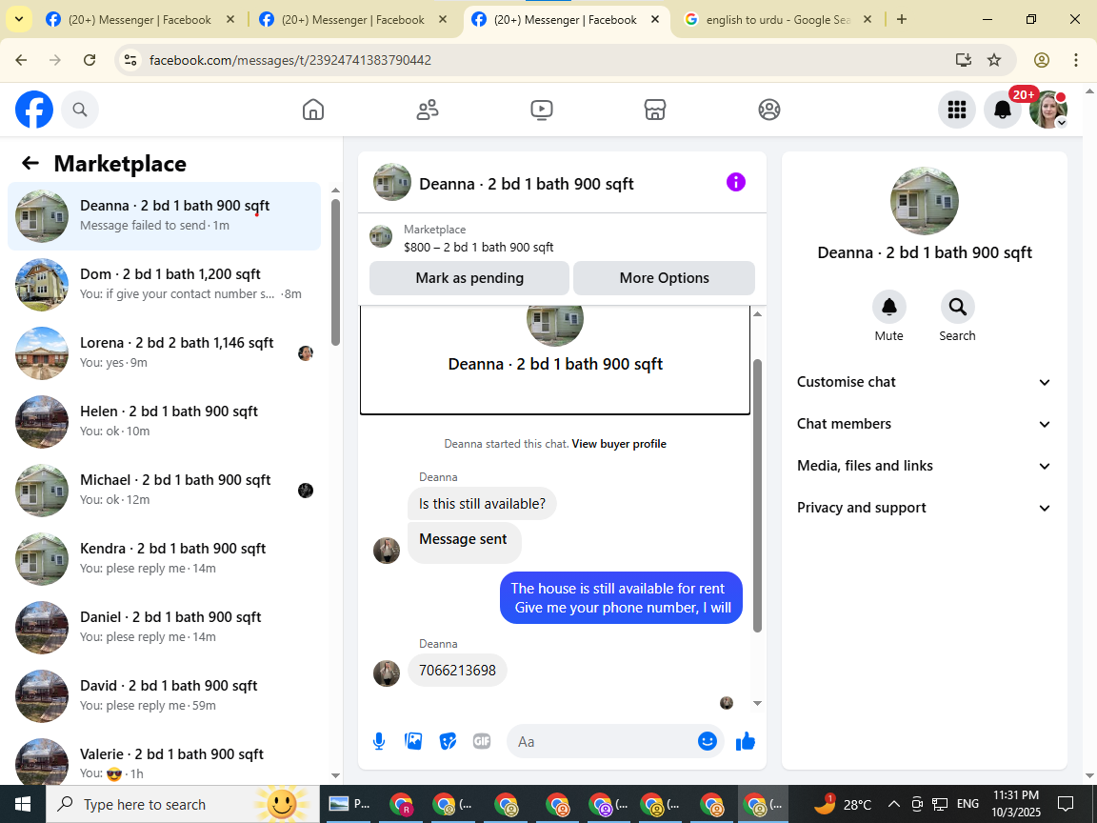Open Facebook home via the logo
The width and height of the screenshot is (1097, 823).
[x=34, y=110]
